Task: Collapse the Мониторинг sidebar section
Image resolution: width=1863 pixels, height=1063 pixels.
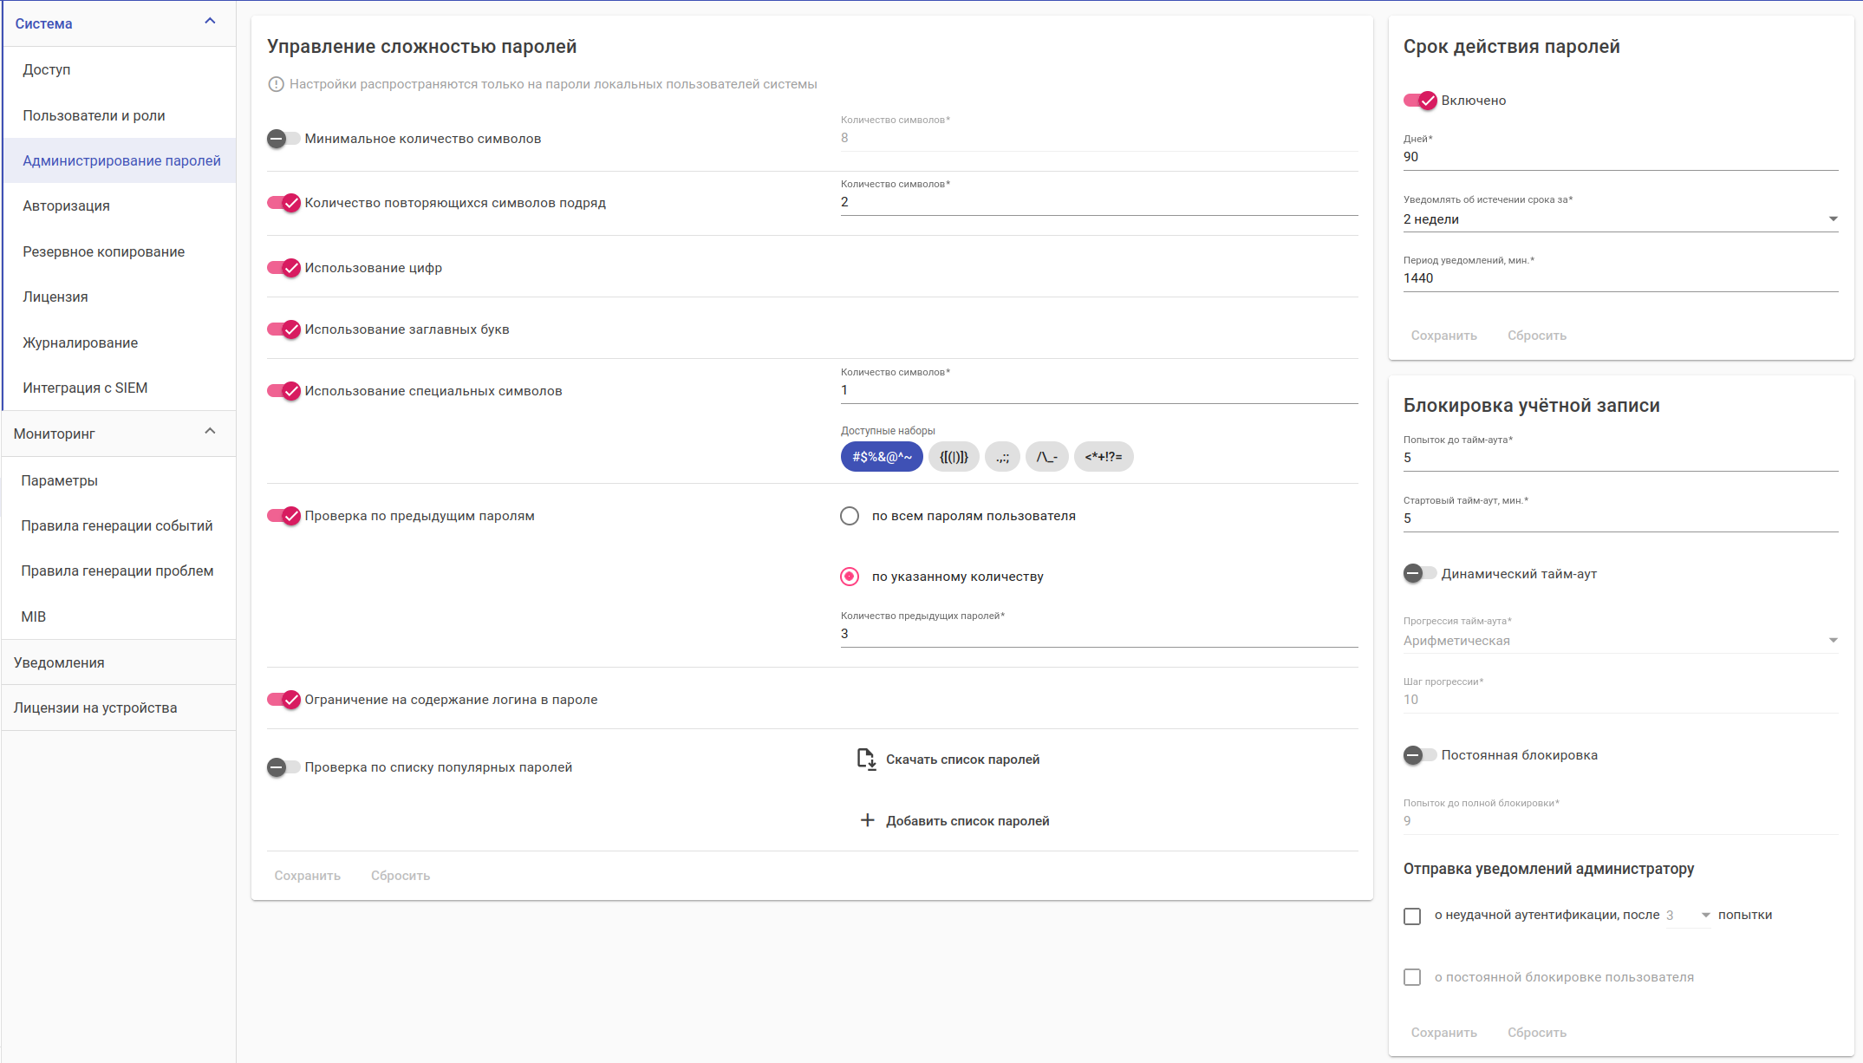Action: point(210,432)
